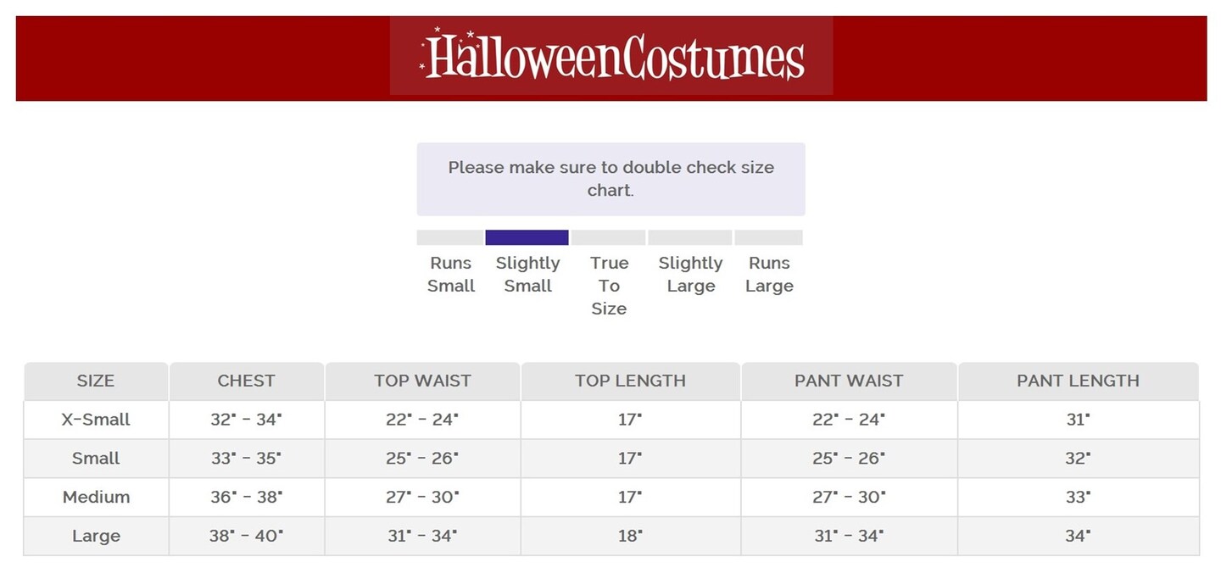Click the Small size row label
Screen dimensions: 1221x579
pos(96,459)
